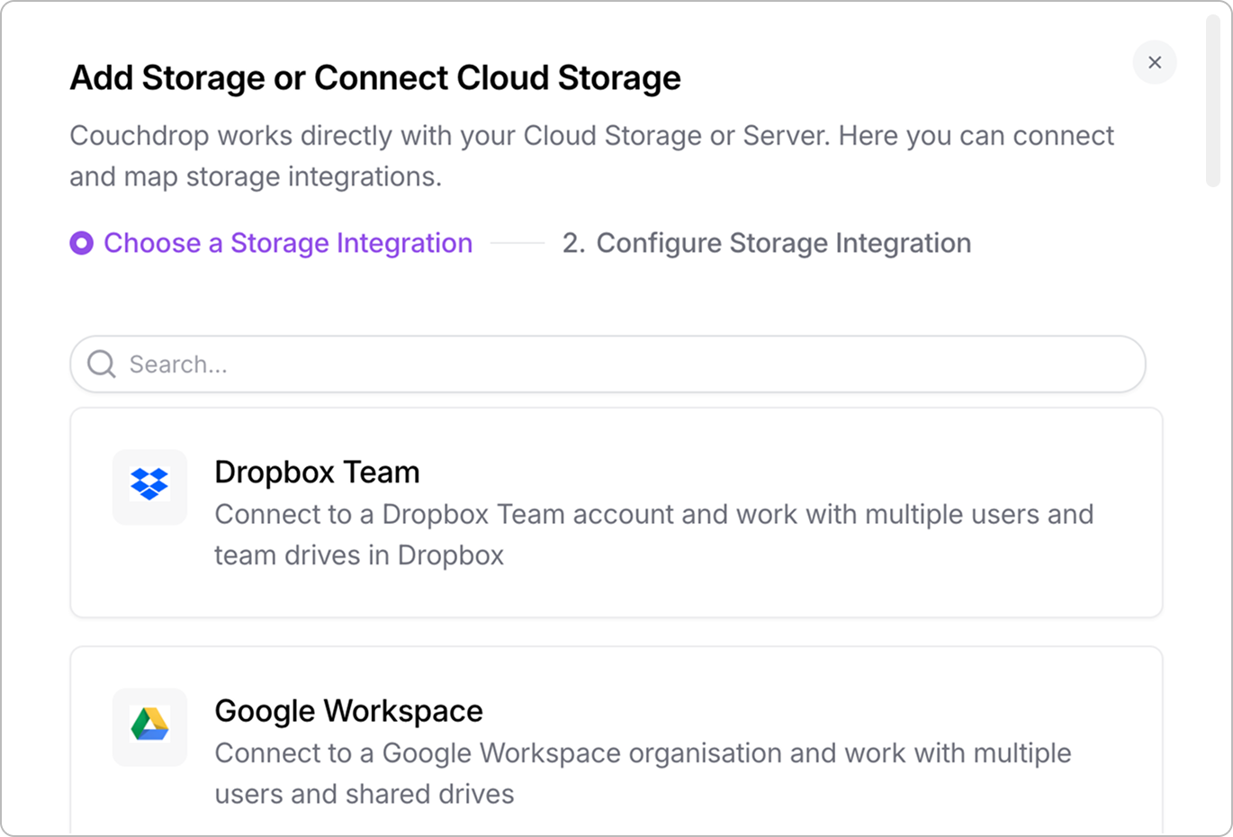Click the Choose a Storage Integration purple link
This screenshot has width=1233, height=837.
click(287, 243)
